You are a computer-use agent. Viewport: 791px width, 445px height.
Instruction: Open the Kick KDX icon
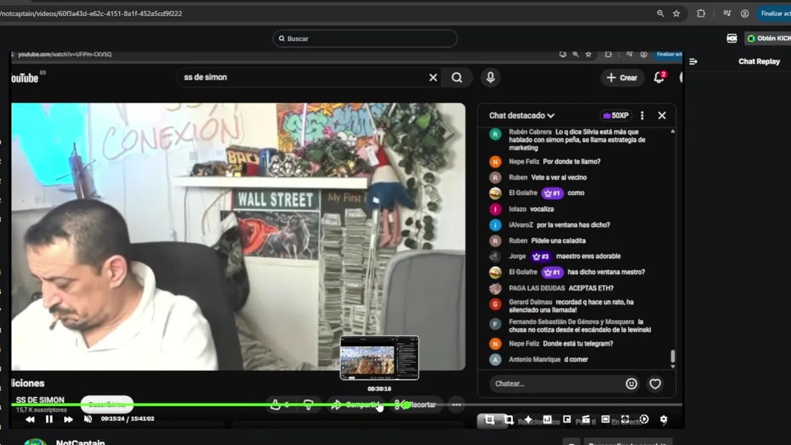[x=732, y=38]
